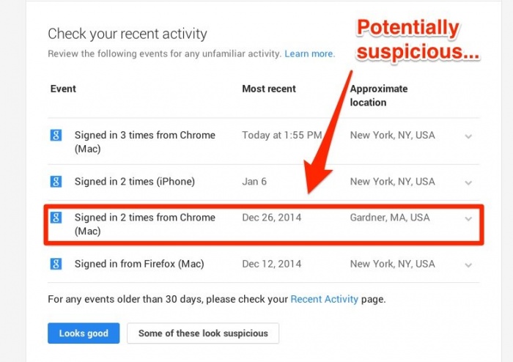This screenshot has width=513, height=362.
Task: Expand the iPhone Jan 6 event details
Action: coord(468,182)
